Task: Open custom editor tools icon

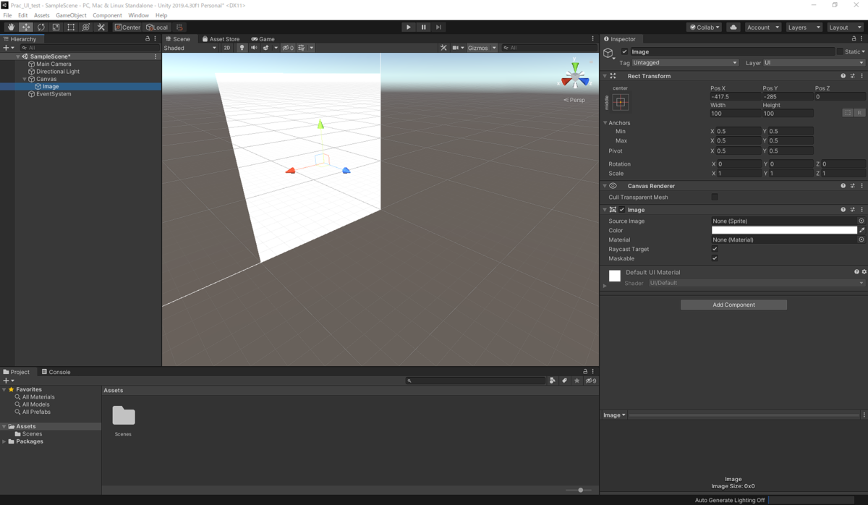Action: pos(101,27)
